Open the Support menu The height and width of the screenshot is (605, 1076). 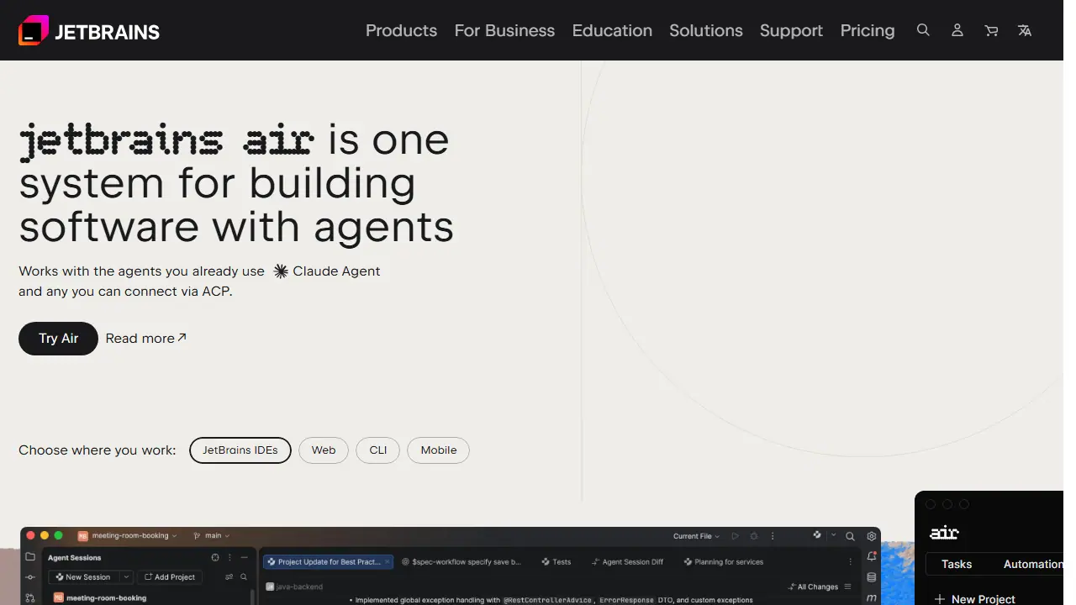[792, 30]
